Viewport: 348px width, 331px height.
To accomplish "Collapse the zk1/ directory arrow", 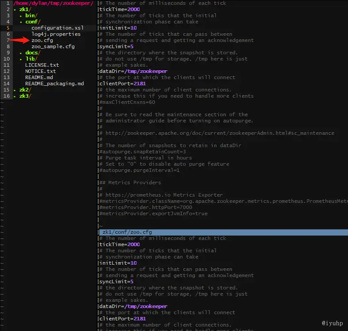I will pos(15,10).
